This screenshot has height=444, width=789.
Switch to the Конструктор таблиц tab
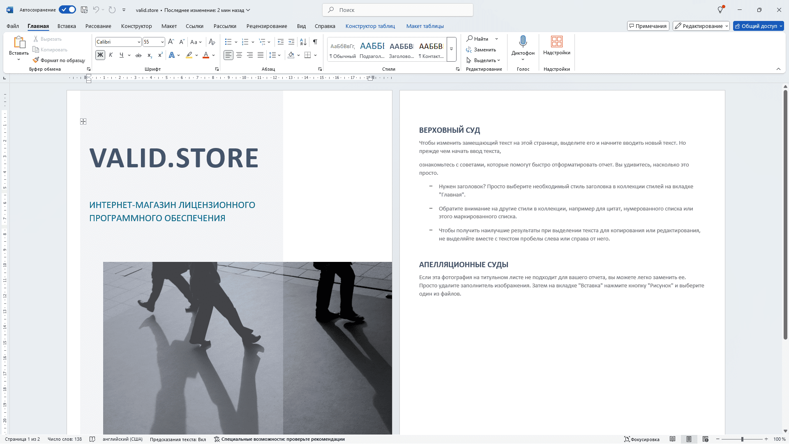(x=370, y=26)
